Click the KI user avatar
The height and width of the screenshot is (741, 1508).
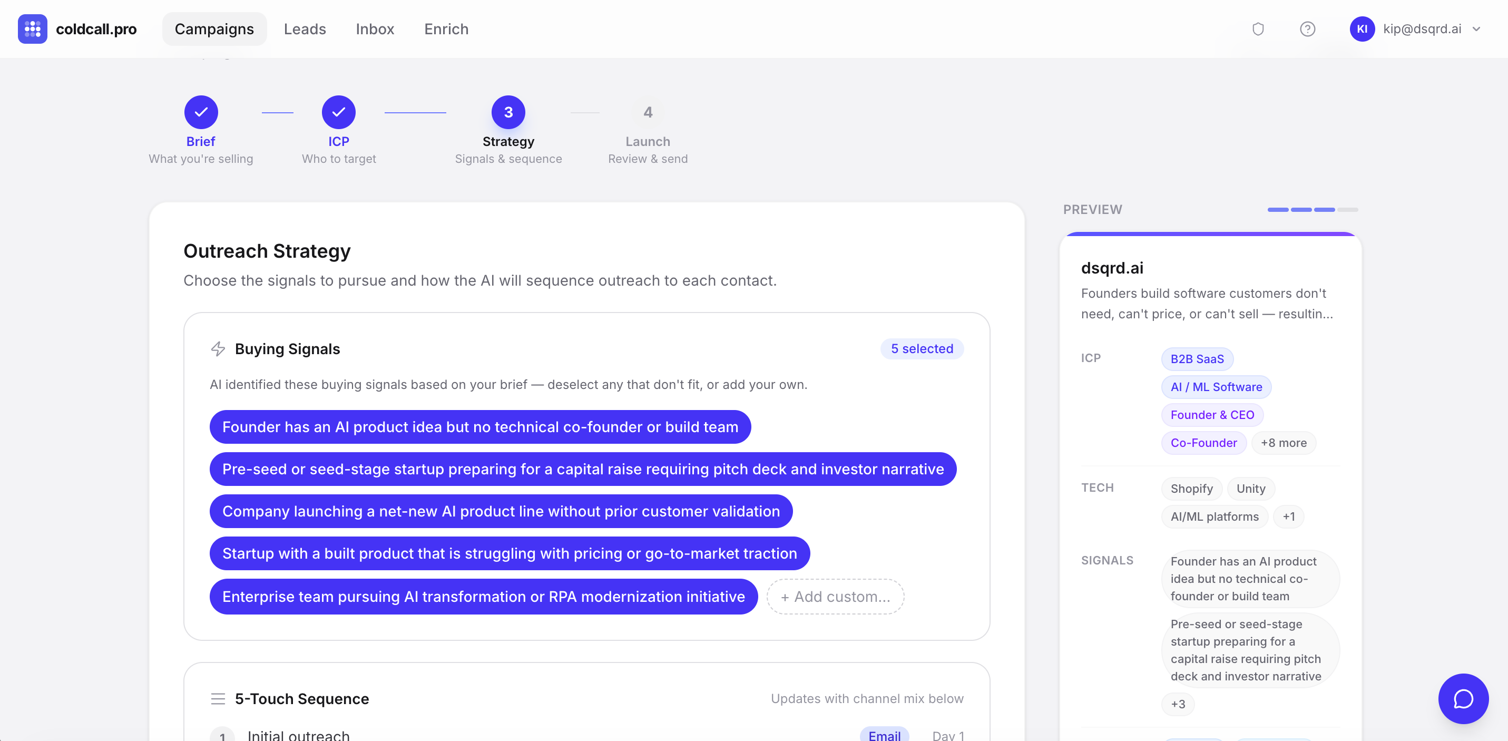(x=1362, y=28)
